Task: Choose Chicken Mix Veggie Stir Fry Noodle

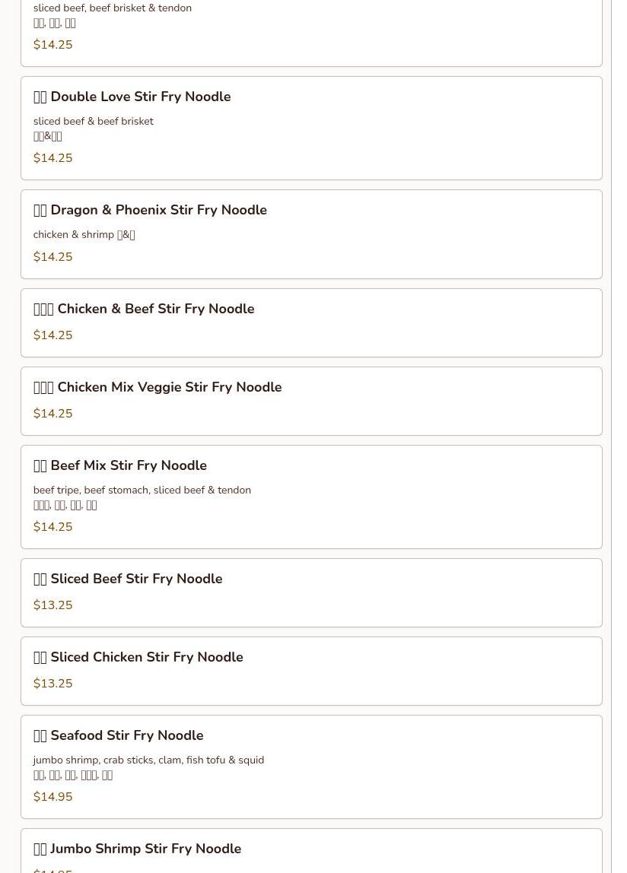Action: click(158, 387)
